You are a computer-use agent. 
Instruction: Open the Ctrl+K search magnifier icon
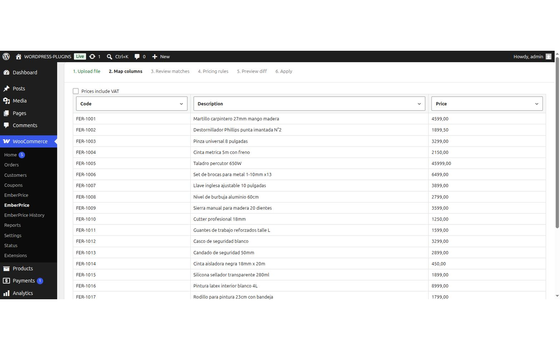tap(109, 56)
